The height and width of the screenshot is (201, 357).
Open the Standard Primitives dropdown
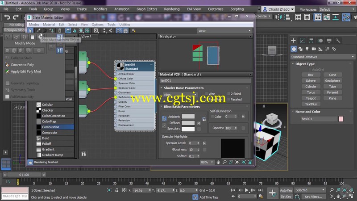coord(322,57)
